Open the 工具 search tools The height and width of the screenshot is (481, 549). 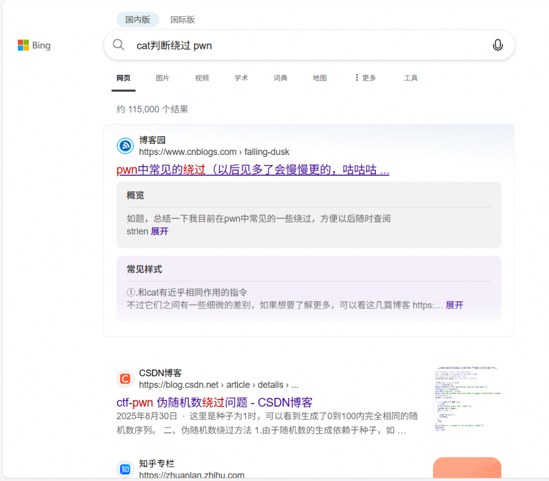click(411, 78)
